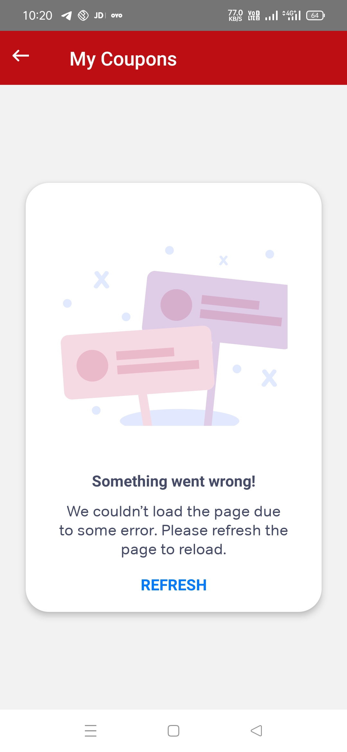The image size is (347, 752).
Task: Tap the 10:20 clock in status bar
Action: click(x=38, y=15)
